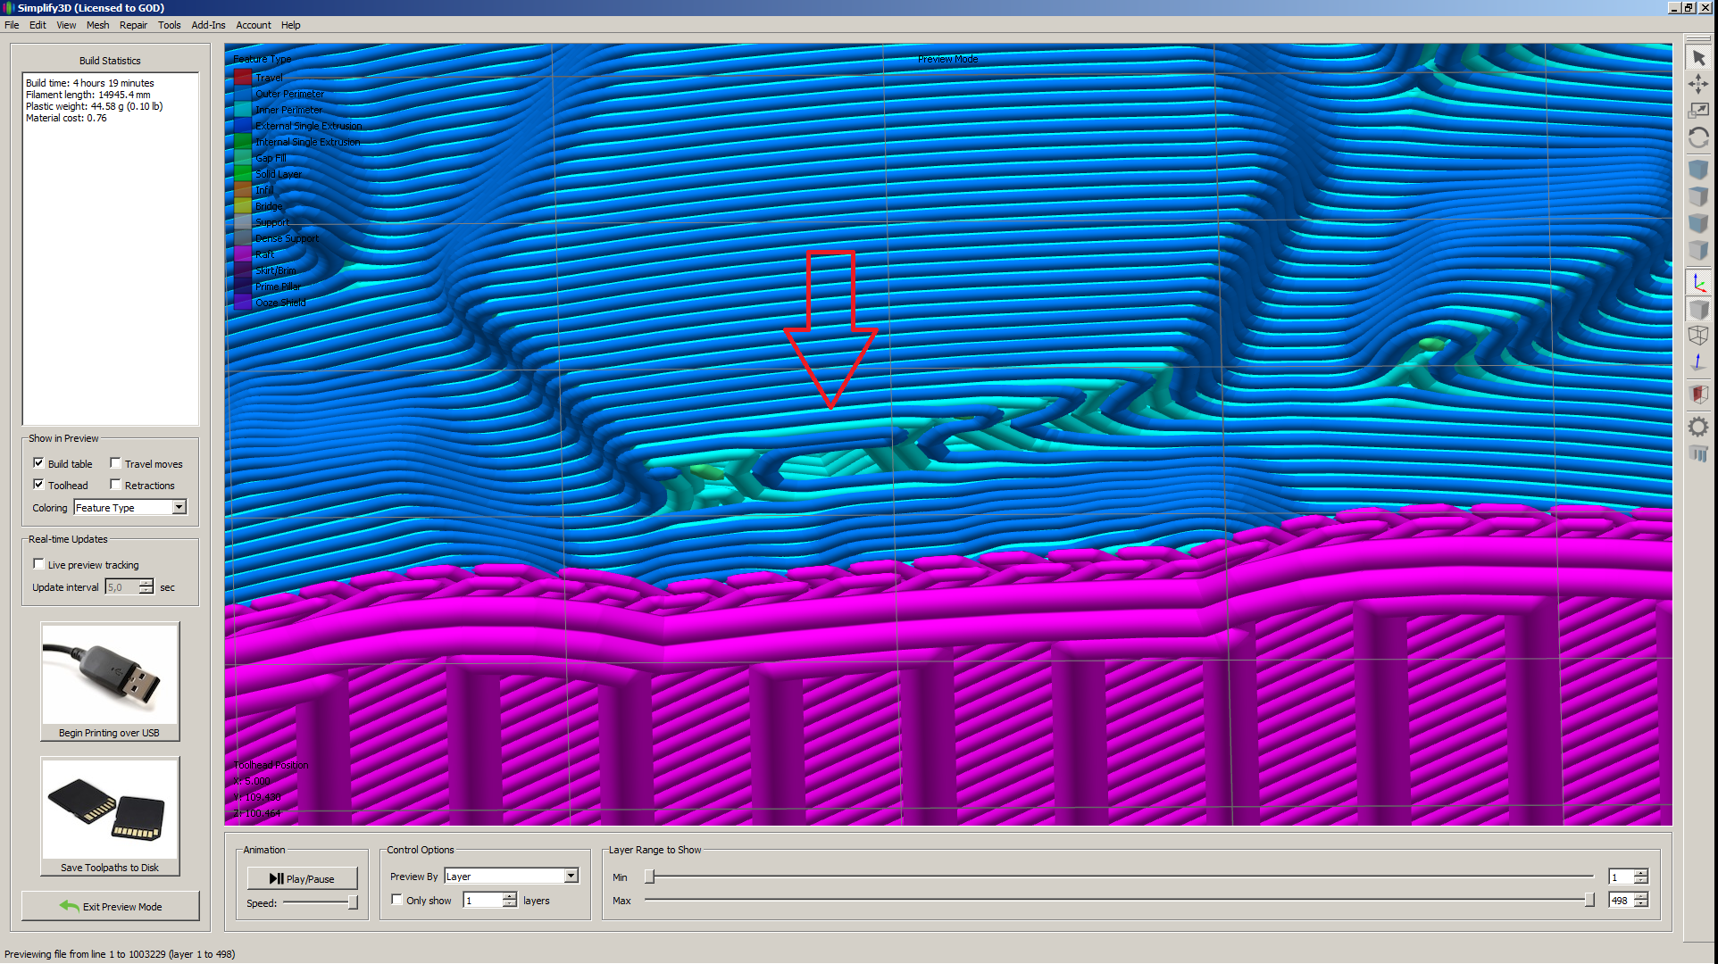This screenshot has height=964, width=1718.
Task: Activate the translate/move view tool
Action: [1698, 84]
